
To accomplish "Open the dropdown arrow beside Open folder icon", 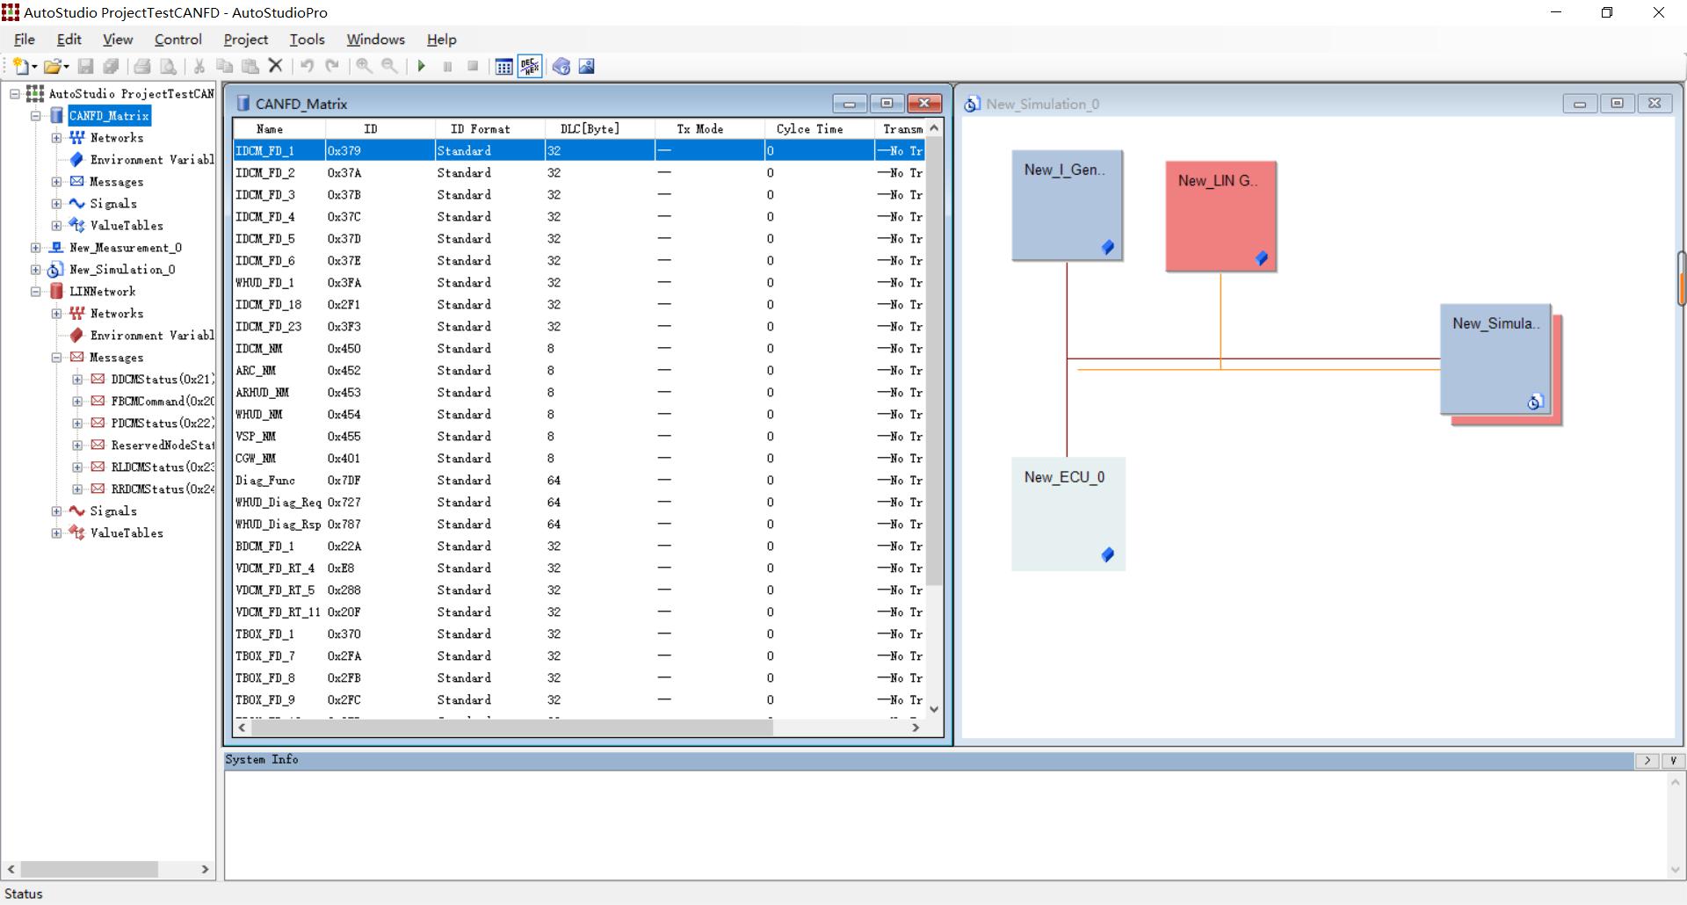I will point(66,67).
